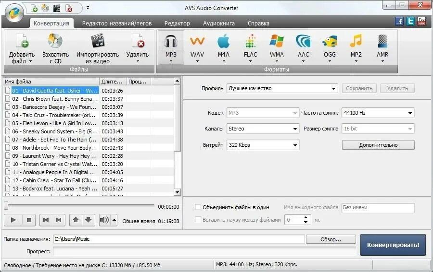Click the Play button

13,220
